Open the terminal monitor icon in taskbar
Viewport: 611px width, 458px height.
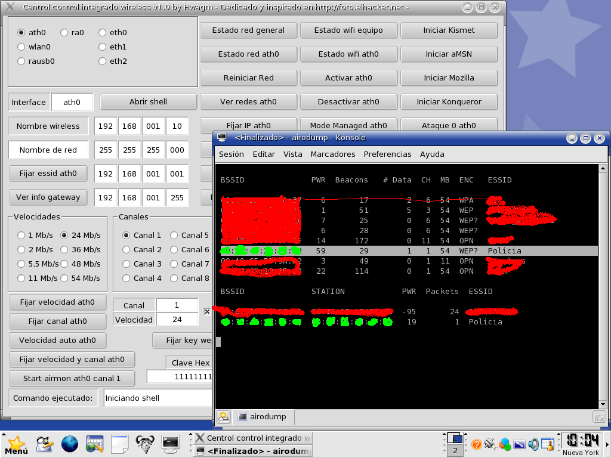(170, 444)
